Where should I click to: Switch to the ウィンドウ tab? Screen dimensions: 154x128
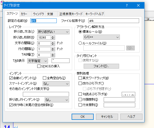(38, 14)
